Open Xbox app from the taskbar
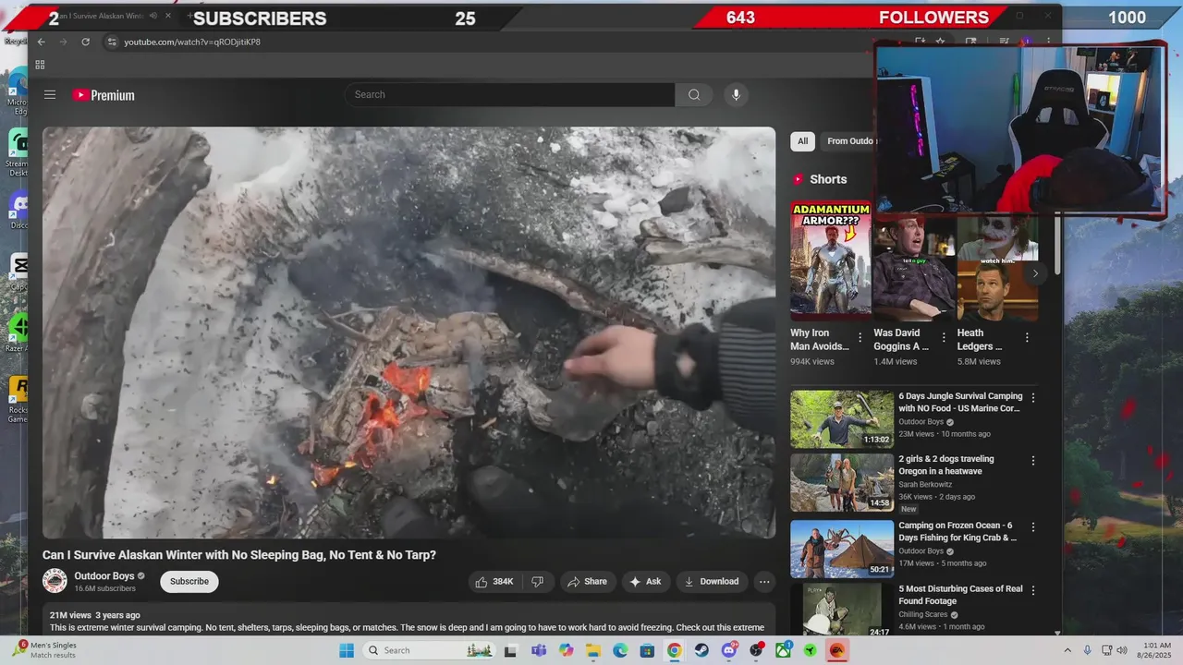The width and height of the screenshot is (1183, 665). point(784,650)
